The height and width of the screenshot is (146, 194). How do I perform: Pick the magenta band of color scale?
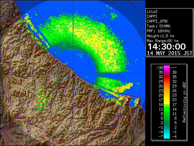167,68
